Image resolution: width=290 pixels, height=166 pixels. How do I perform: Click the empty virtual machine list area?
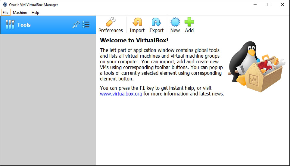(x=48, y=99)
